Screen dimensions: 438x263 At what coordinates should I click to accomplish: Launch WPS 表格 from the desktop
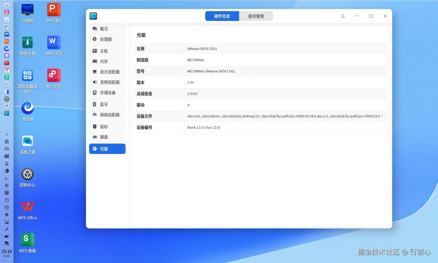28,243
